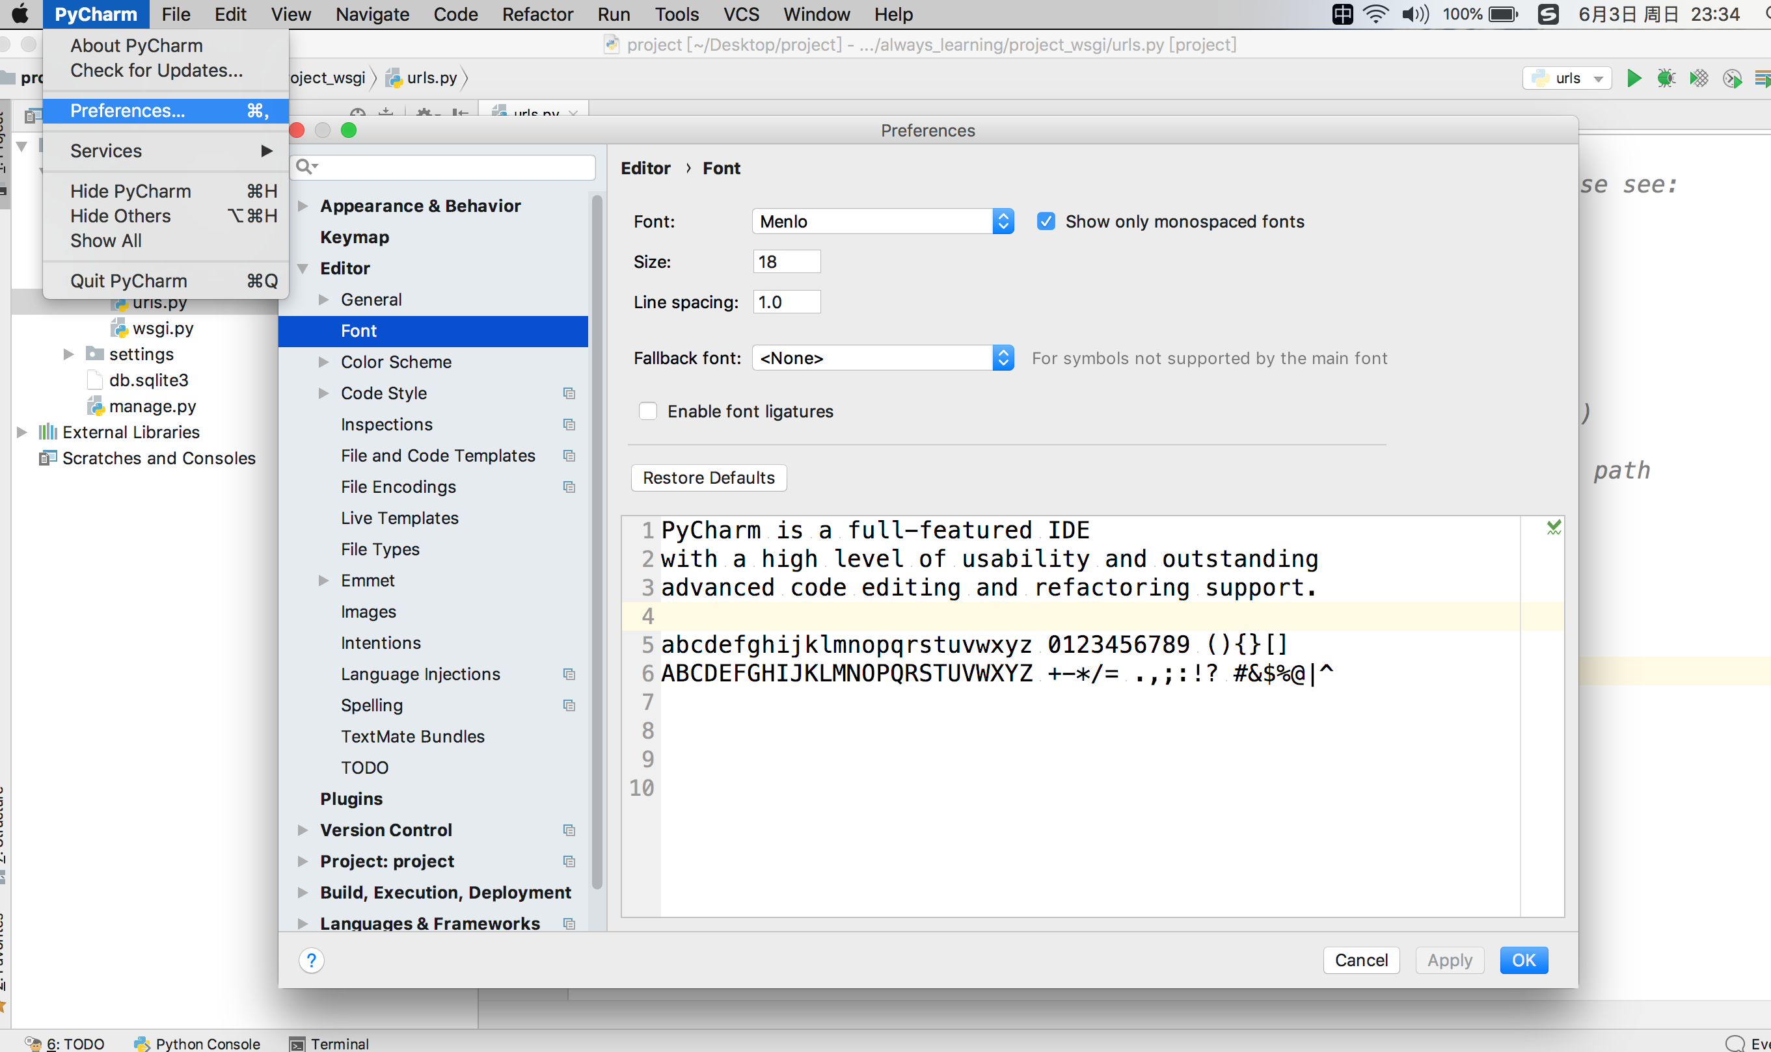Expand the Emmet node

[323, 581]
